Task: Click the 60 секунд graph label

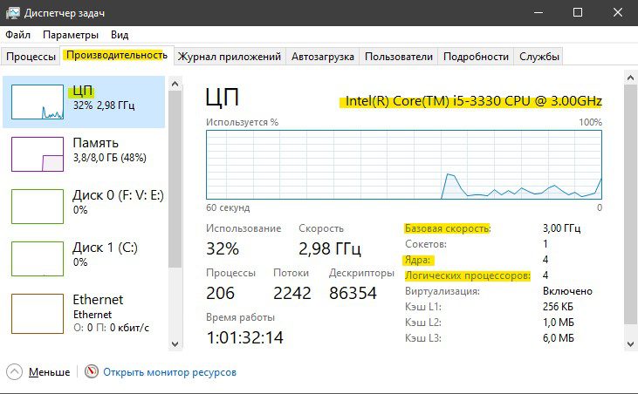Action: 228,207
